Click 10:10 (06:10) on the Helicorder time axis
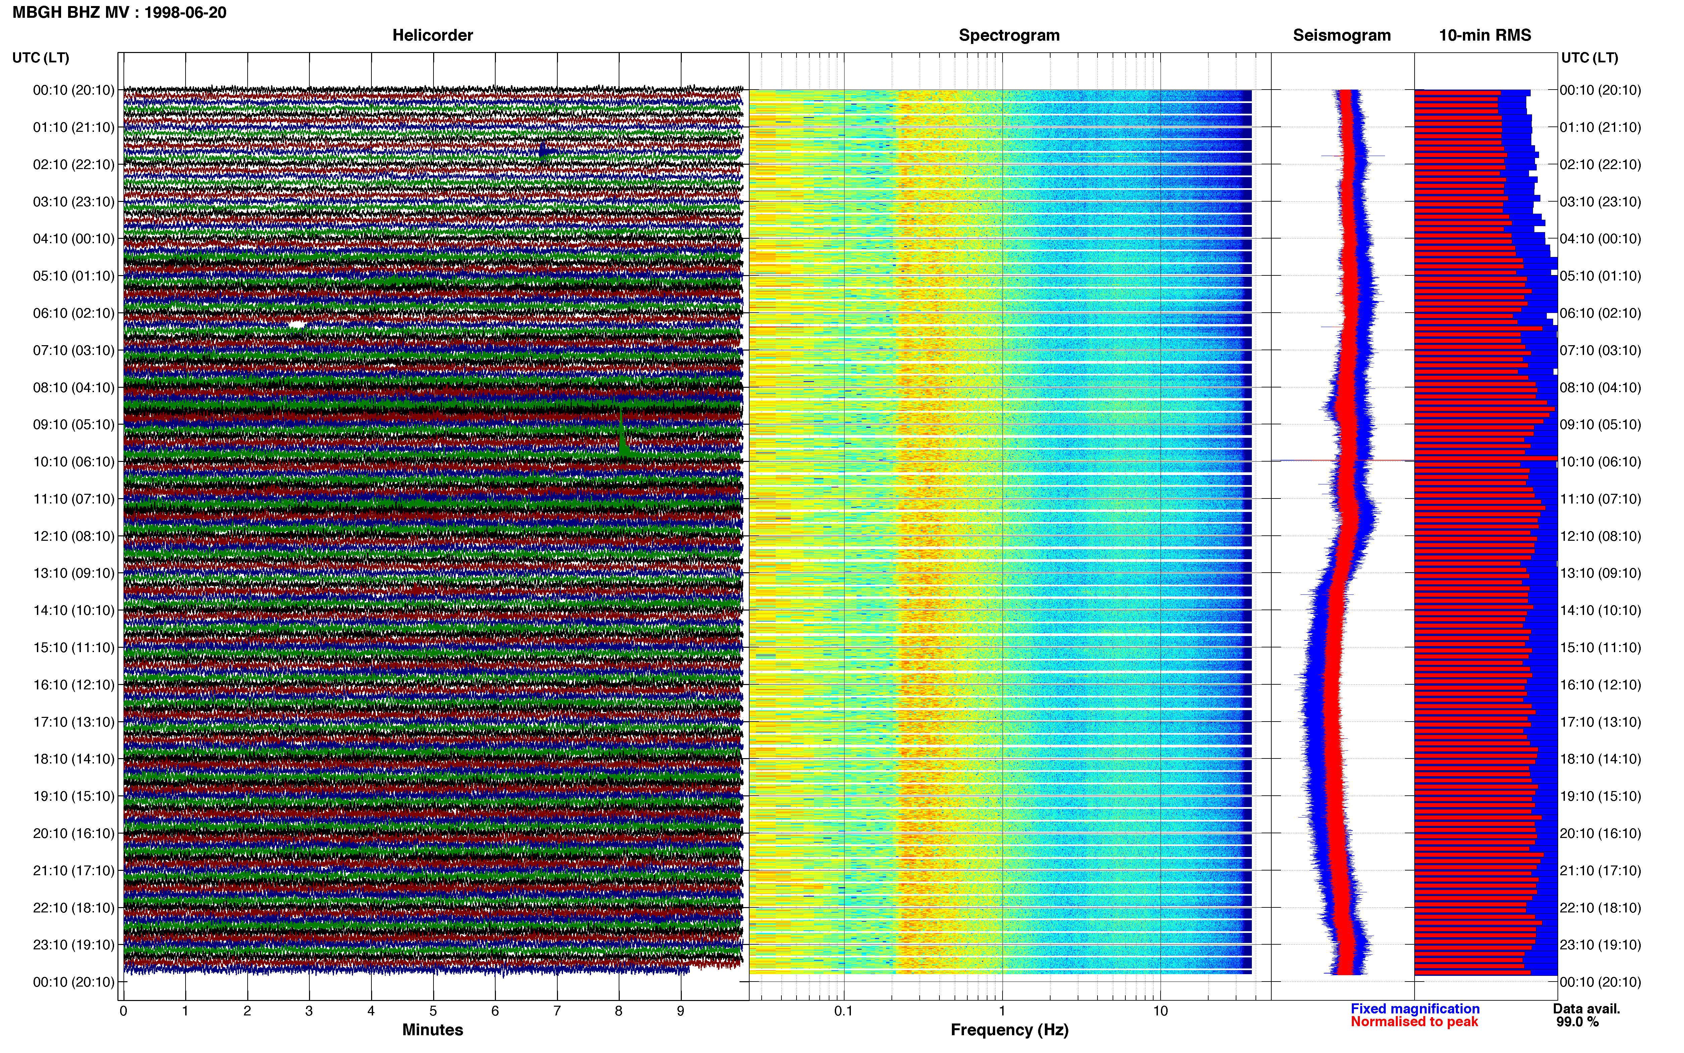The width and height of the screenshot is (1684, 1053). [x=74, y=462]
